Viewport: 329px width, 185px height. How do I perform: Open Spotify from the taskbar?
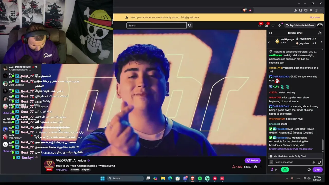coord(200,179)
